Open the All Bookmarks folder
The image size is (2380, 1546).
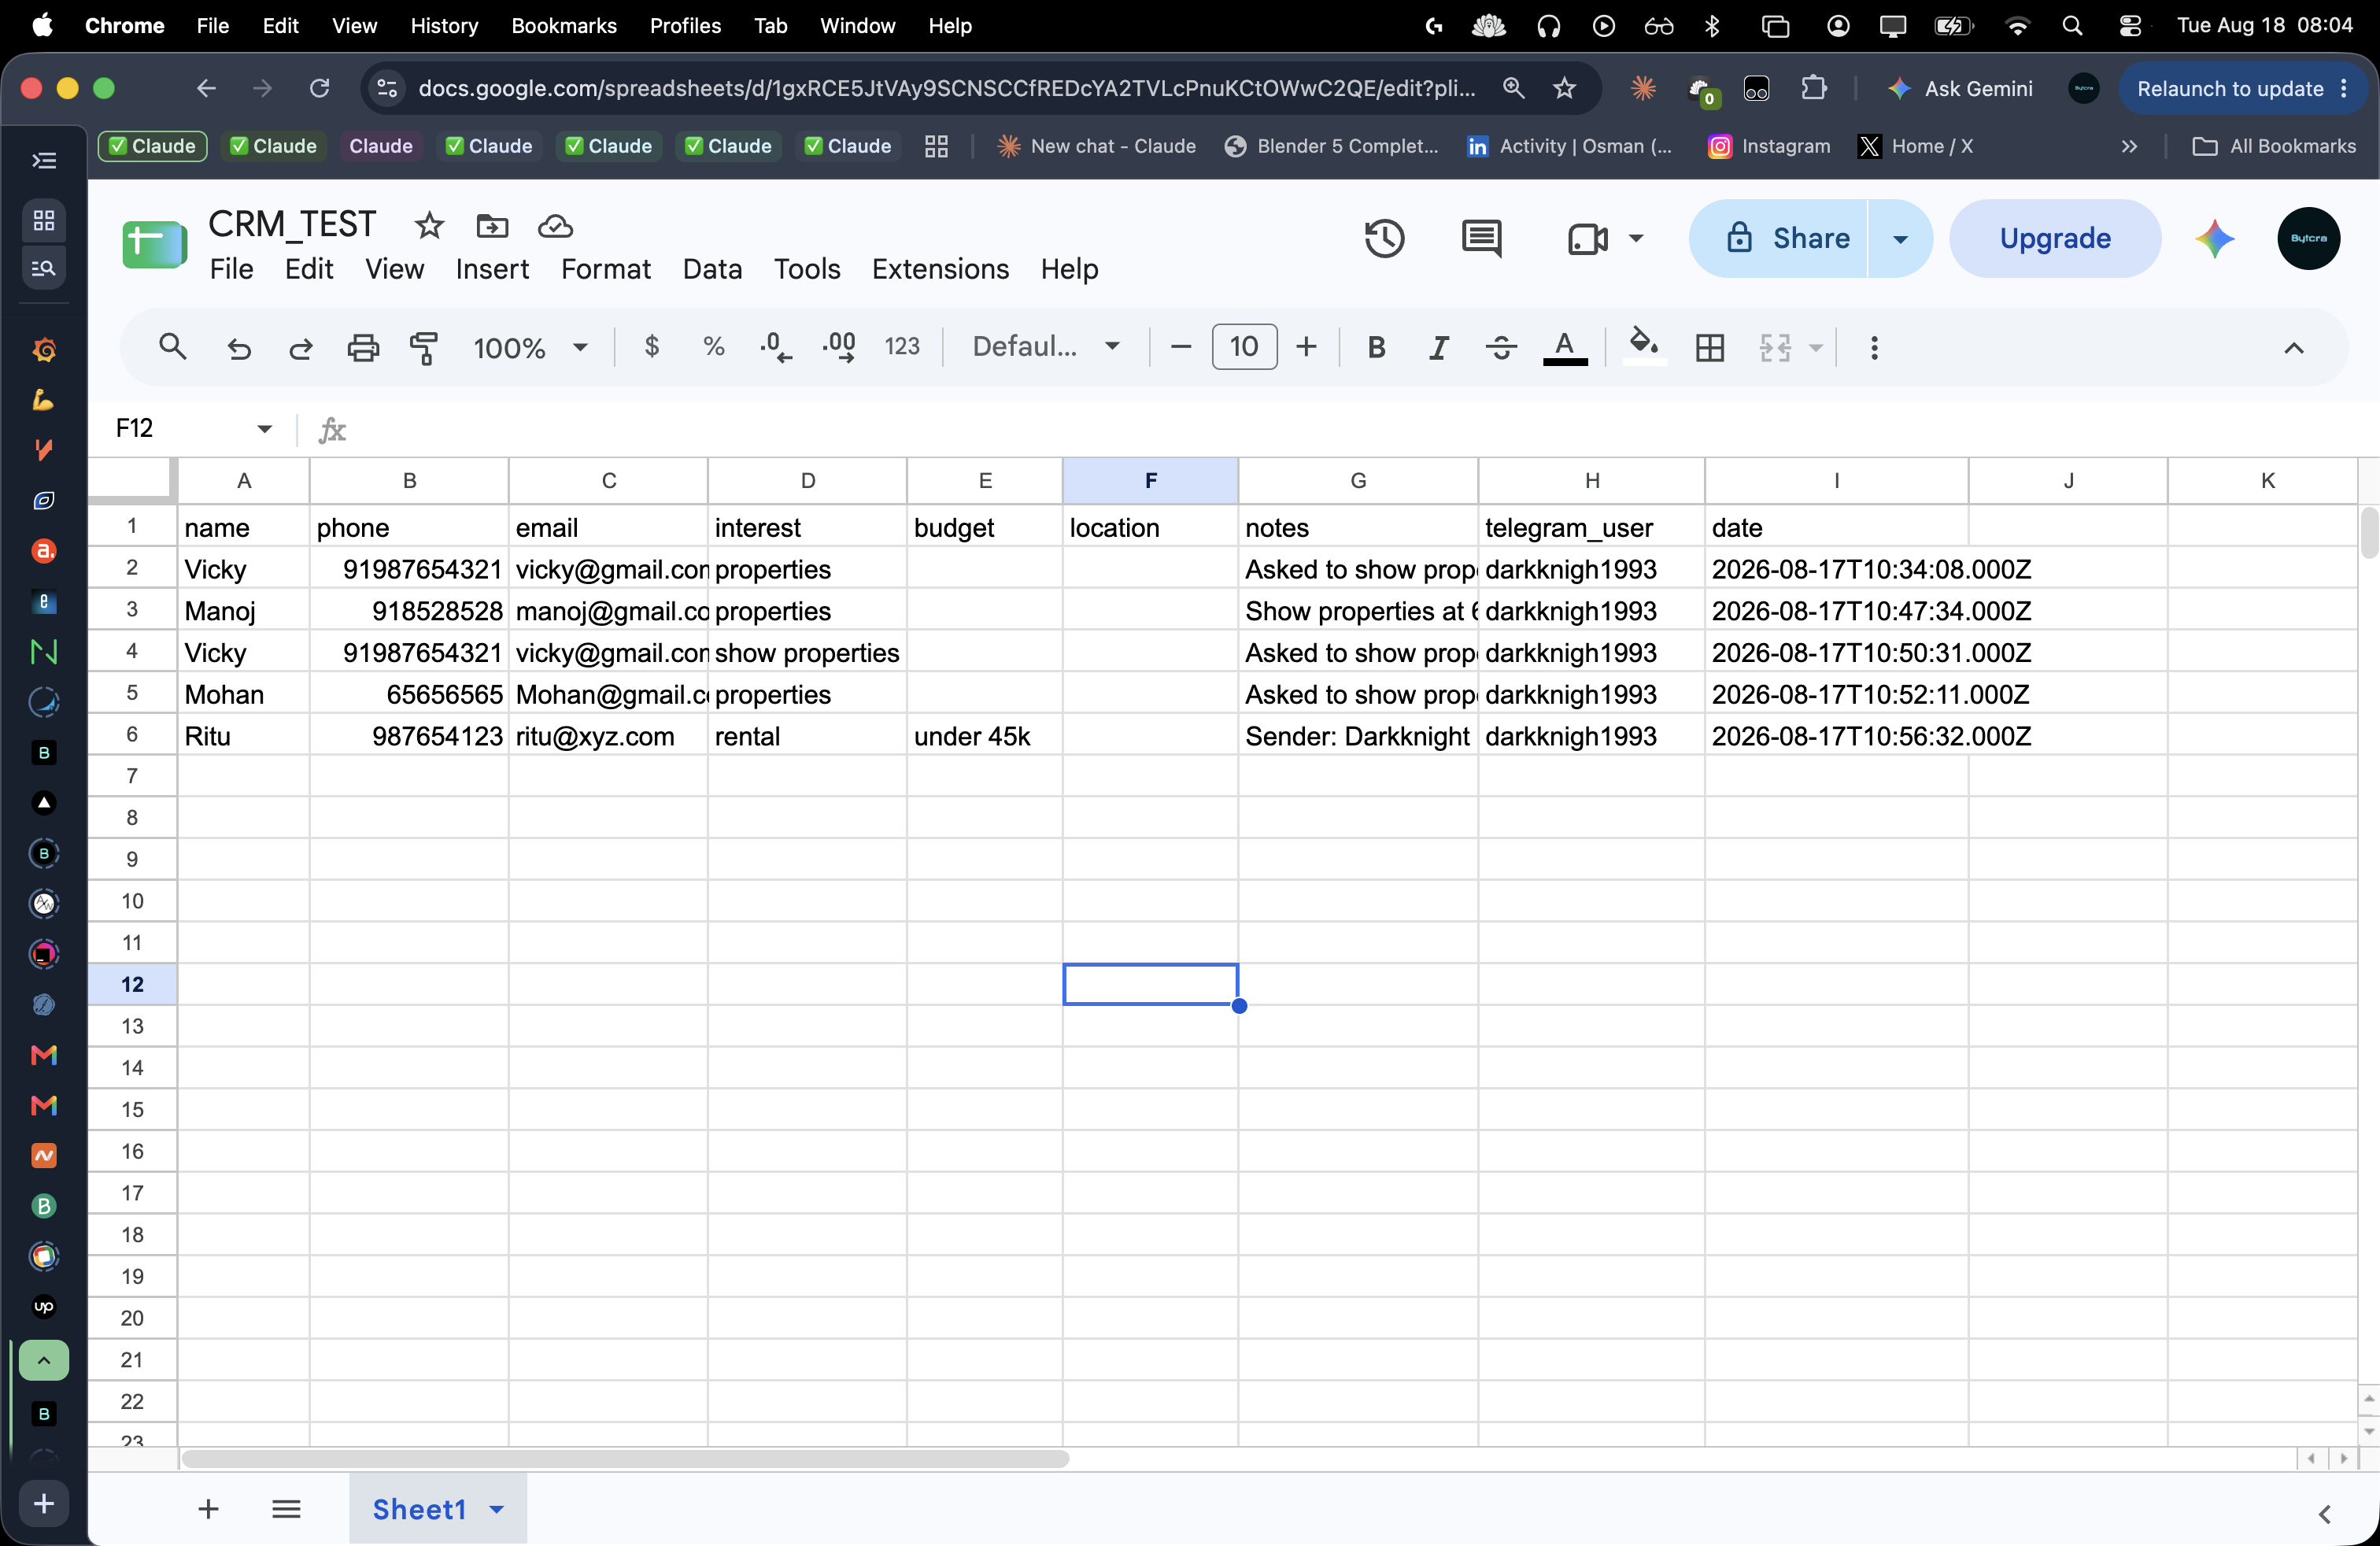pos(2273,146)
